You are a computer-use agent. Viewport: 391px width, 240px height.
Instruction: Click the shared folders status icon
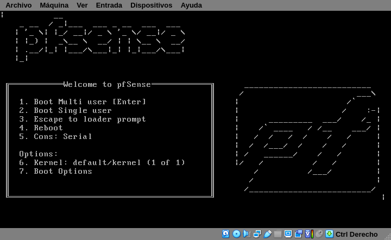pyautogui.click(x=278, y=234)
